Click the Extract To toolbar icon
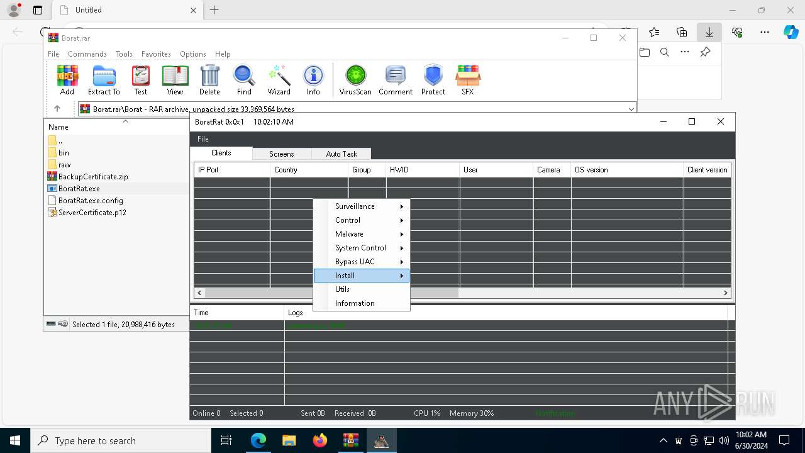The width and height of the screenshot is (805, 453). pos(104,80)
